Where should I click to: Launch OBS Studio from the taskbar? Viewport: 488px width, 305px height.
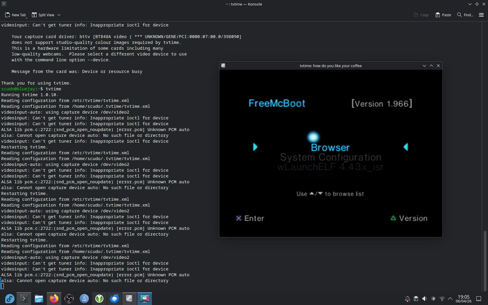[69, 299]
